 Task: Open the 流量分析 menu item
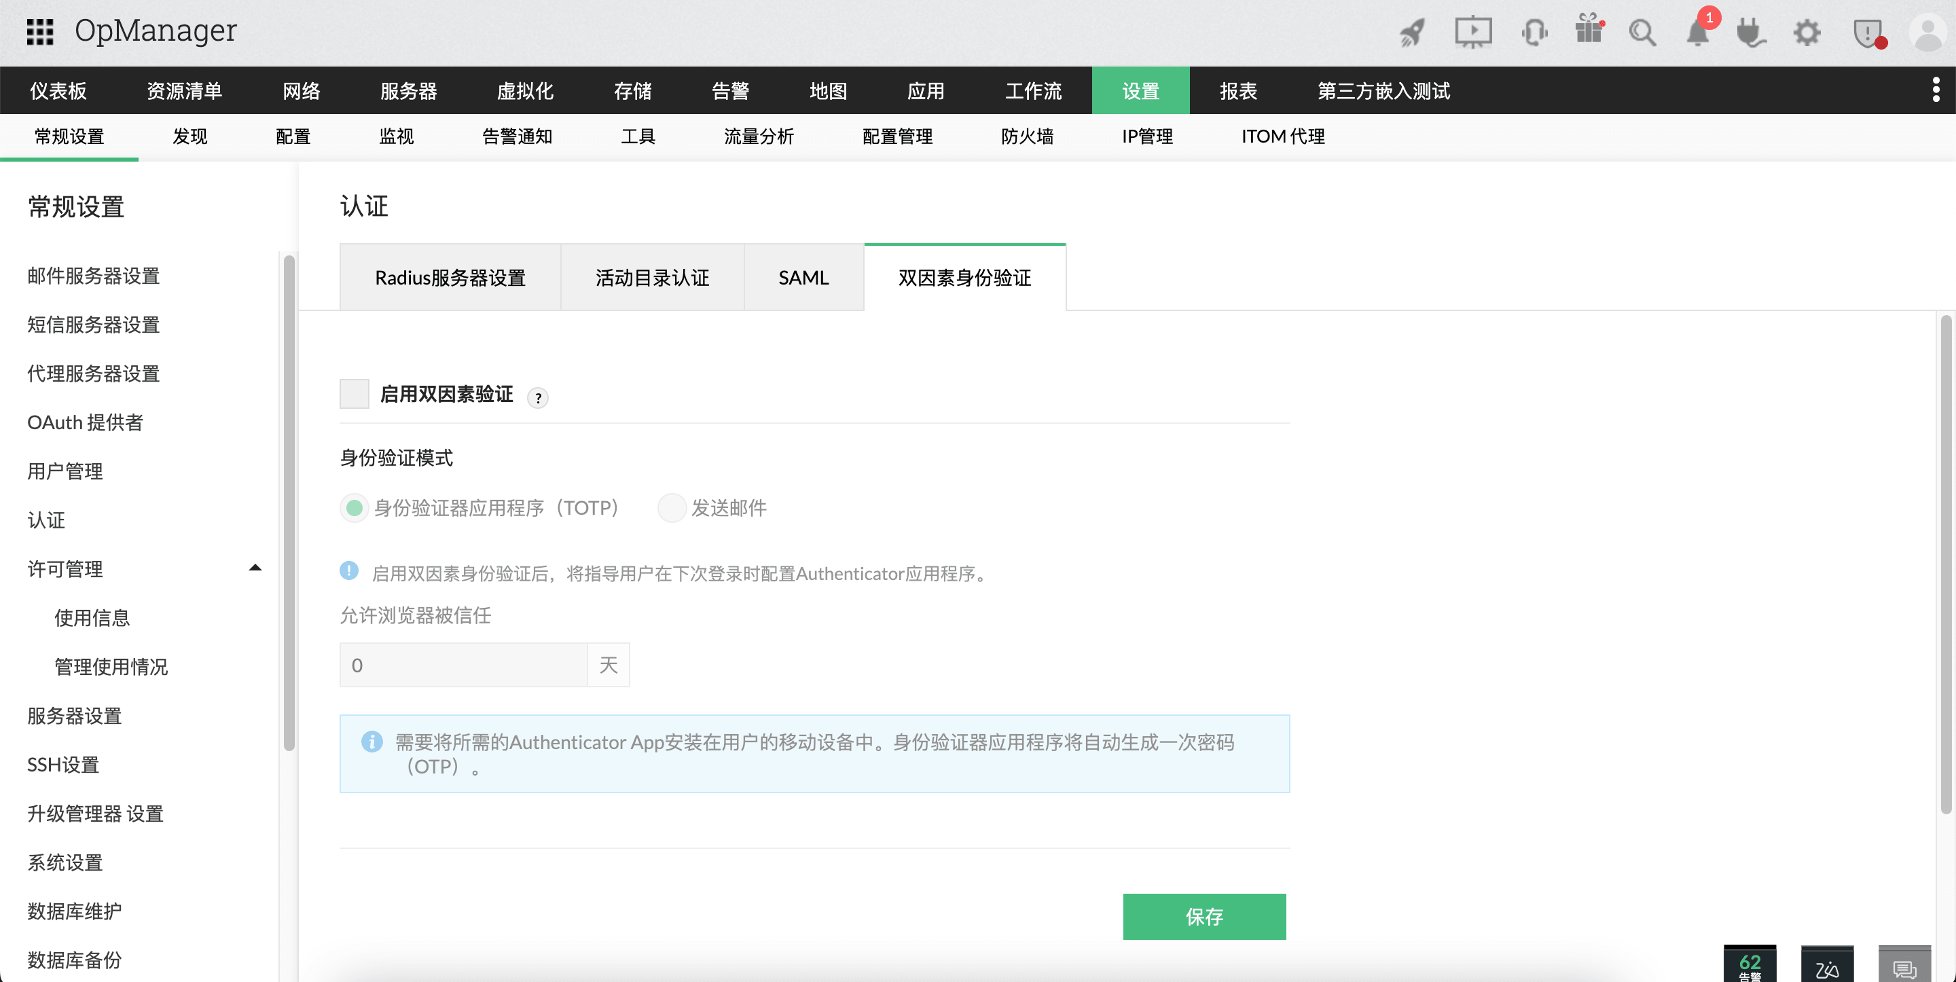point(759,137)
